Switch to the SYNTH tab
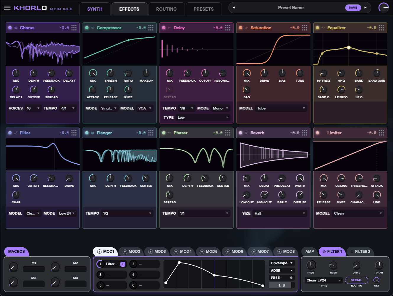The width and height of the screenshot is (393, 296). 95,9
